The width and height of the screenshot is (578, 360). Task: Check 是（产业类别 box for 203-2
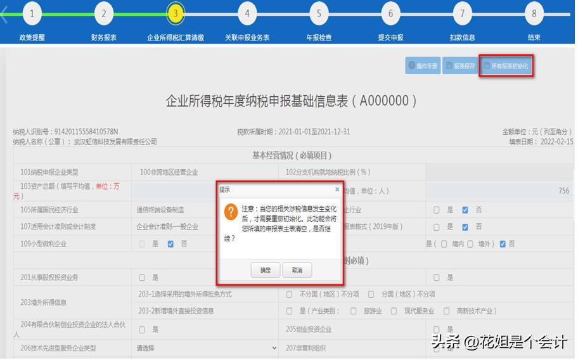tap(290, 311)
